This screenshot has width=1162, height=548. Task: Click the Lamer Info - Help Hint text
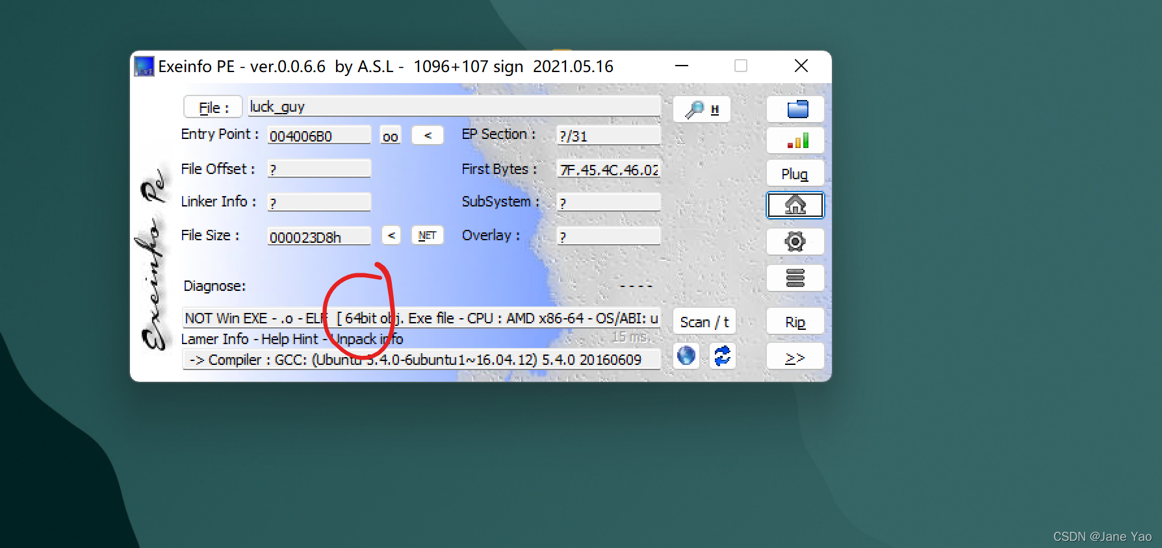tap(292, 339)
